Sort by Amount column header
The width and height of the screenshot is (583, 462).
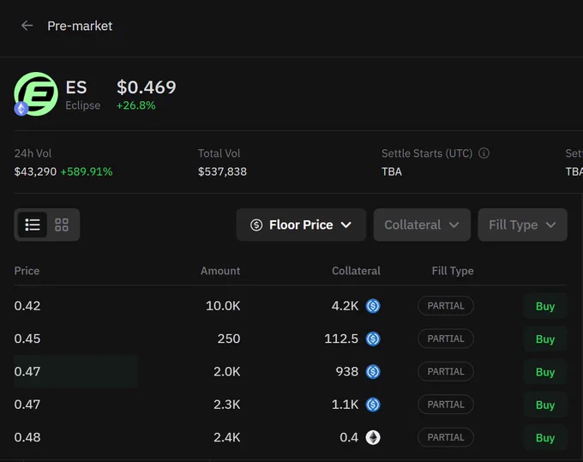tap(220, 271)
